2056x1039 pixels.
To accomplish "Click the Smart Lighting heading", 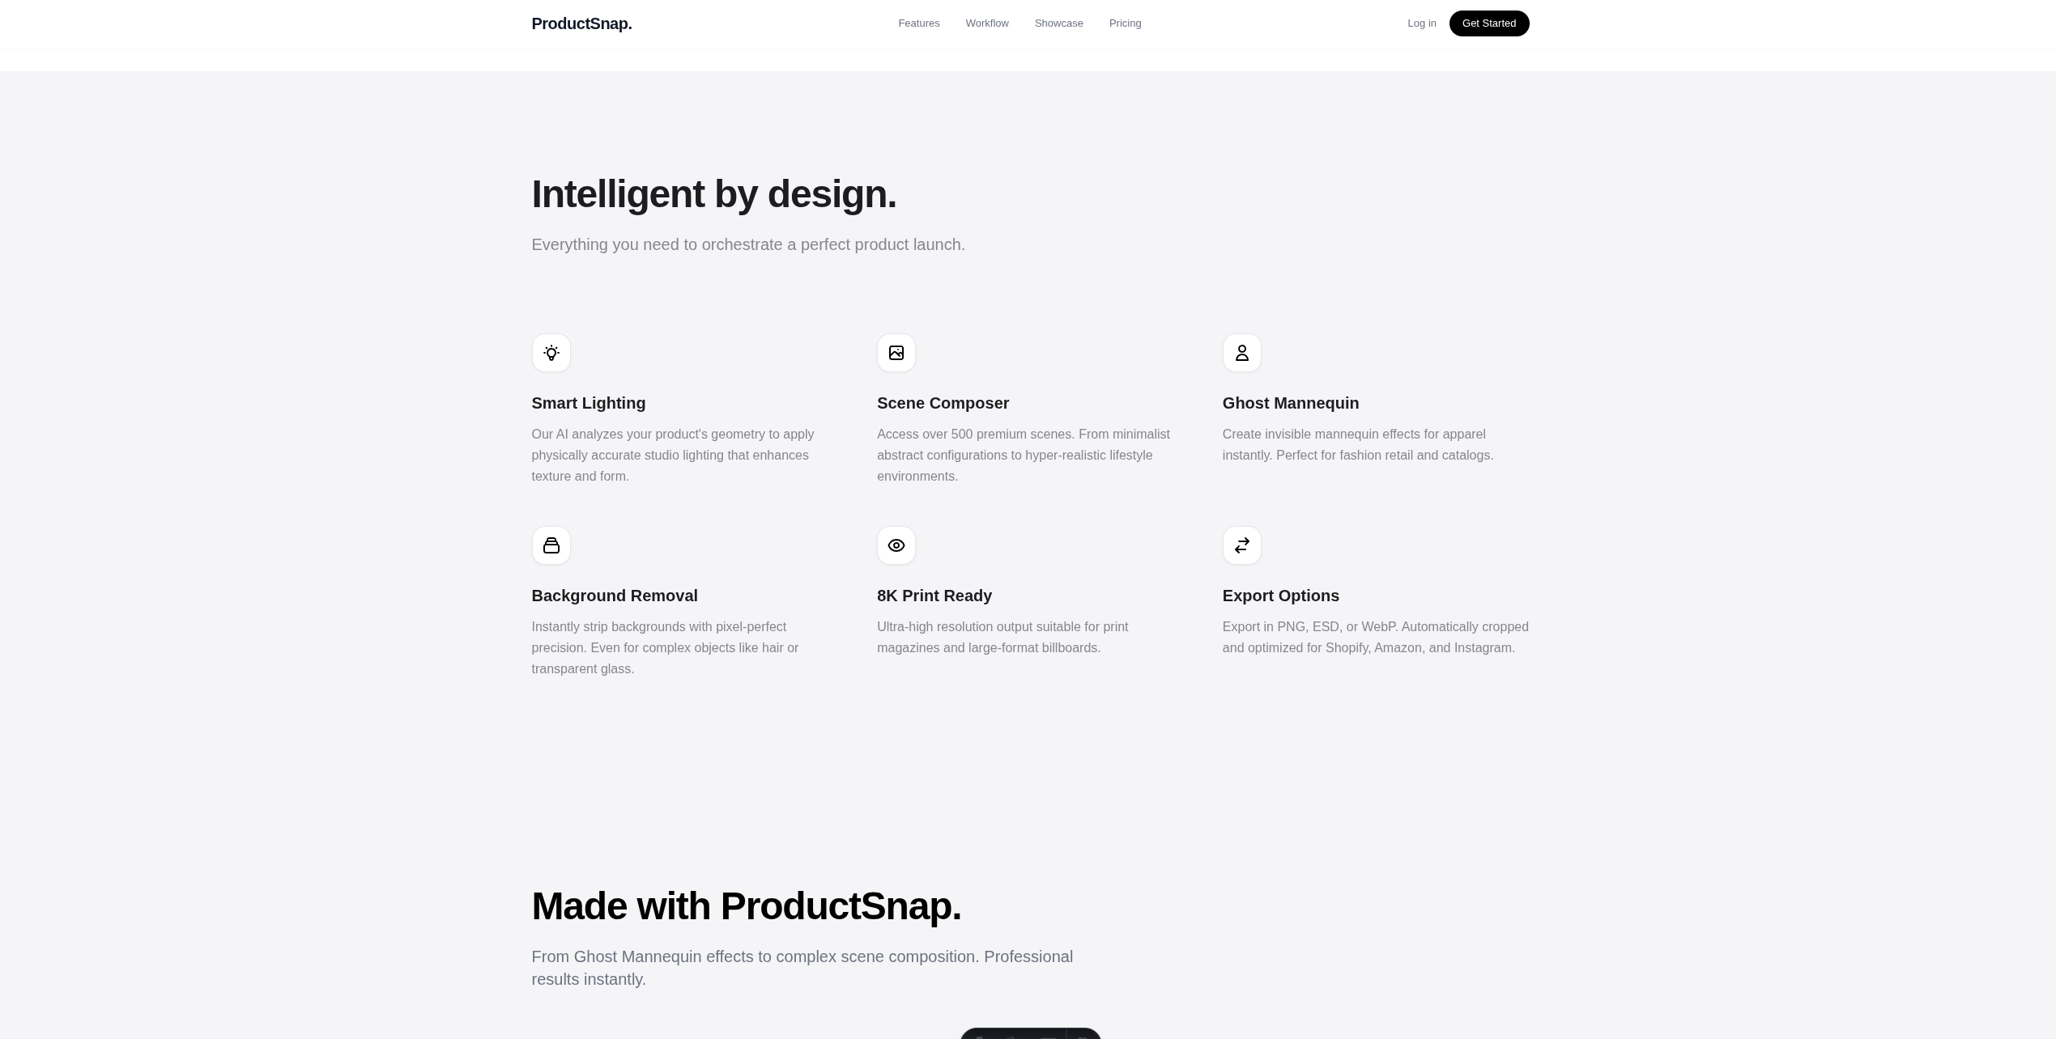I will point(589,403).
